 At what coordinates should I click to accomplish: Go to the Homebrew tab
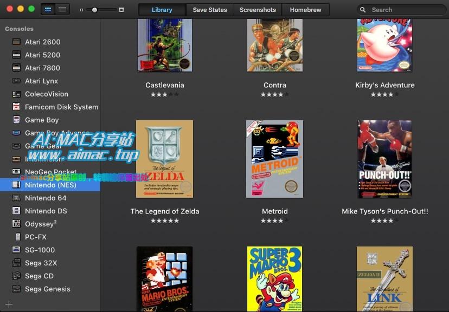pos(305,10)
